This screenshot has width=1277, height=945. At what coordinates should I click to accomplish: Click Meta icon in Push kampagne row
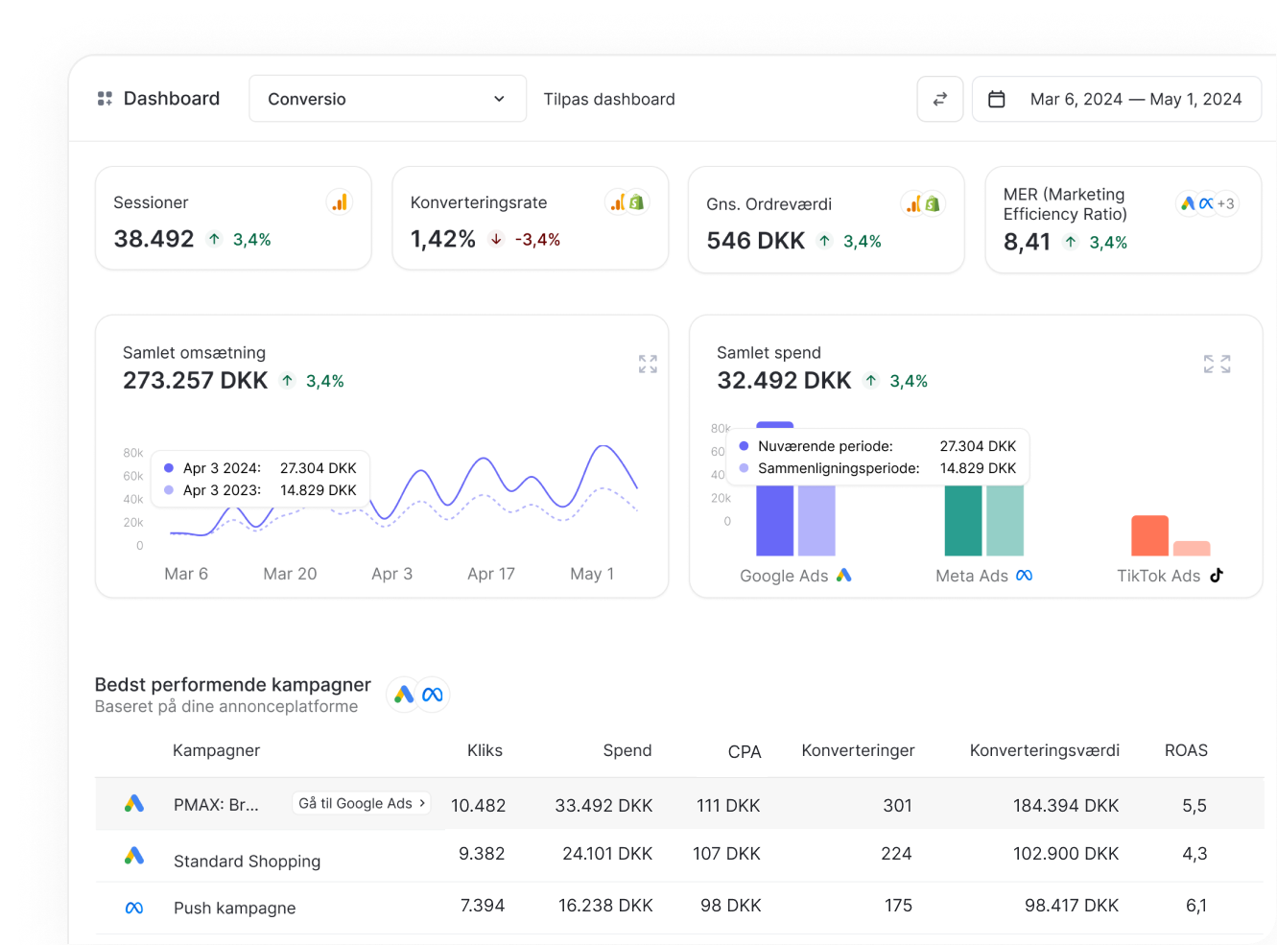pos(134,908)
